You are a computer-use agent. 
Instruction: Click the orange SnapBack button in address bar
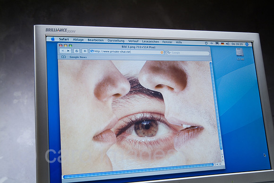[162, 52]
